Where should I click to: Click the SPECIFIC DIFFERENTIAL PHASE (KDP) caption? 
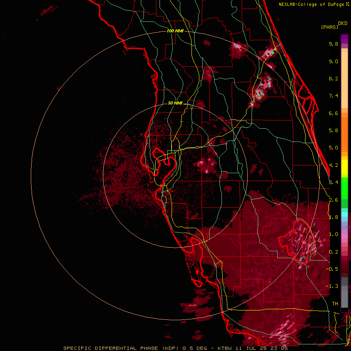[x=121, y=348]
